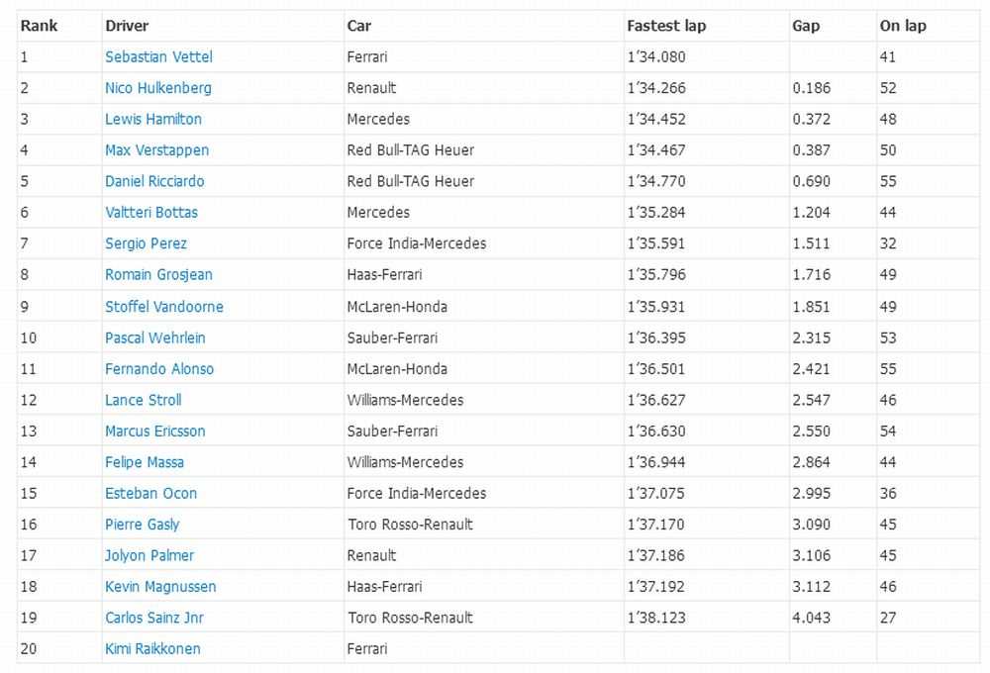Open Lewis Hamilton's driver page
This screenshot has height=673, width=990.
pos(153,119)
